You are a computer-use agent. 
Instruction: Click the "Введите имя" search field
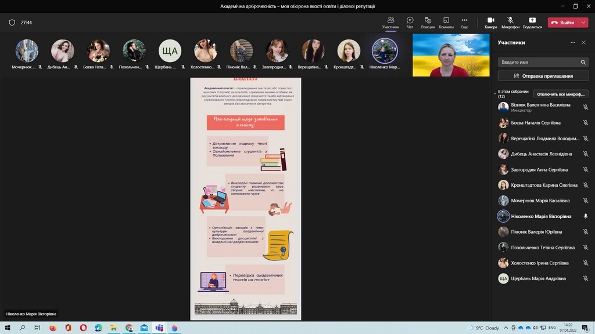(537, 62)
